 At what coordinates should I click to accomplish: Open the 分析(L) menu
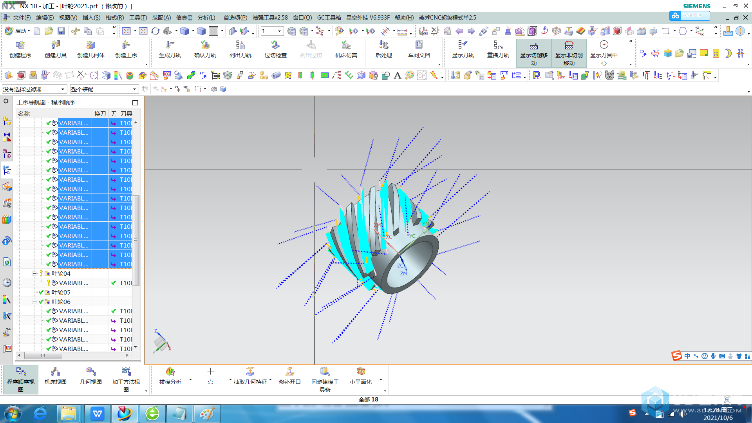click(x=206, y=18)
